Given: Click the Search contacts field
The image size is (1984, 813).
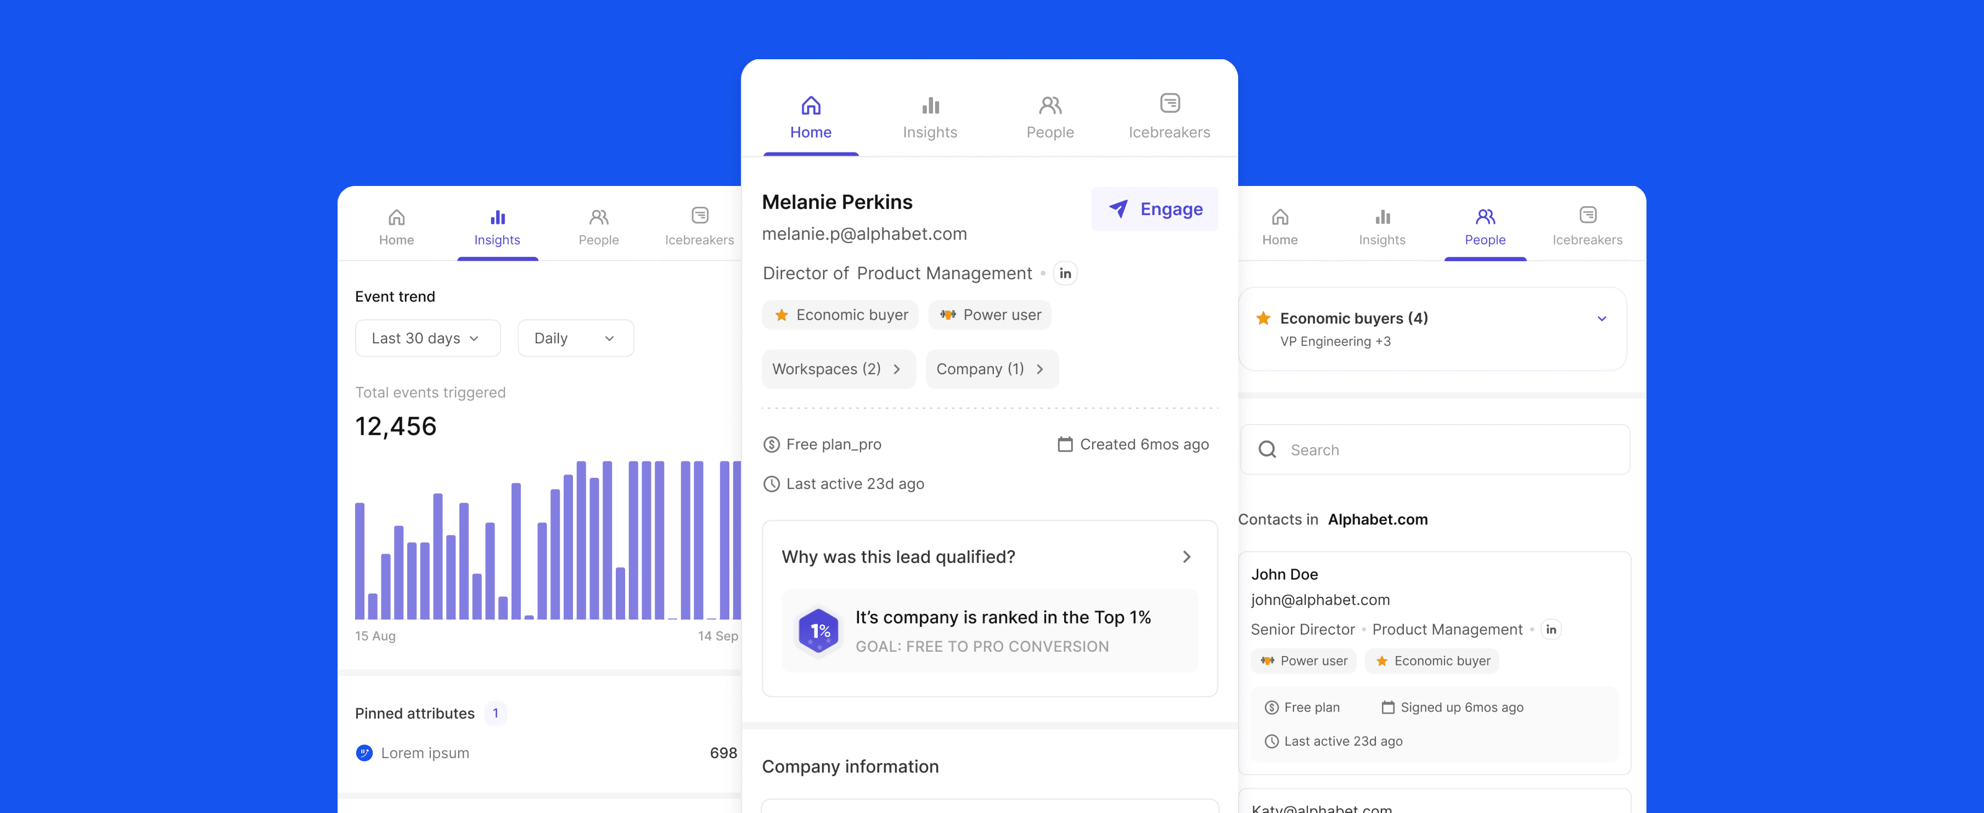Looking at the screenshot, I should point(1434,450).
